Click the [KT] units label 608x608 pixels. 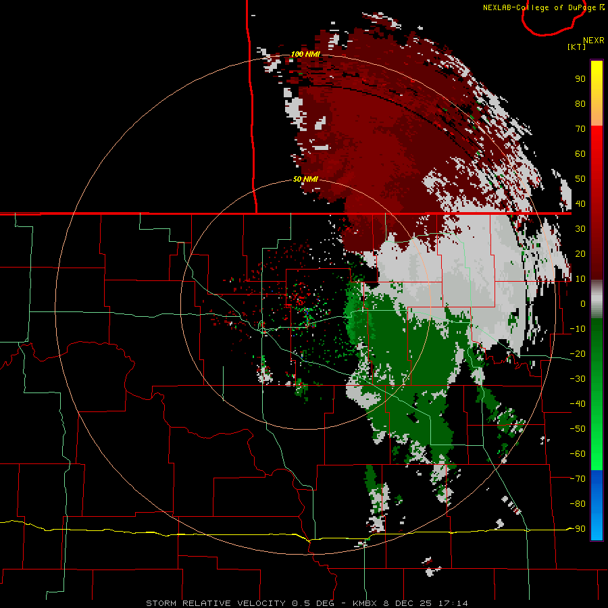pos(576,47)
